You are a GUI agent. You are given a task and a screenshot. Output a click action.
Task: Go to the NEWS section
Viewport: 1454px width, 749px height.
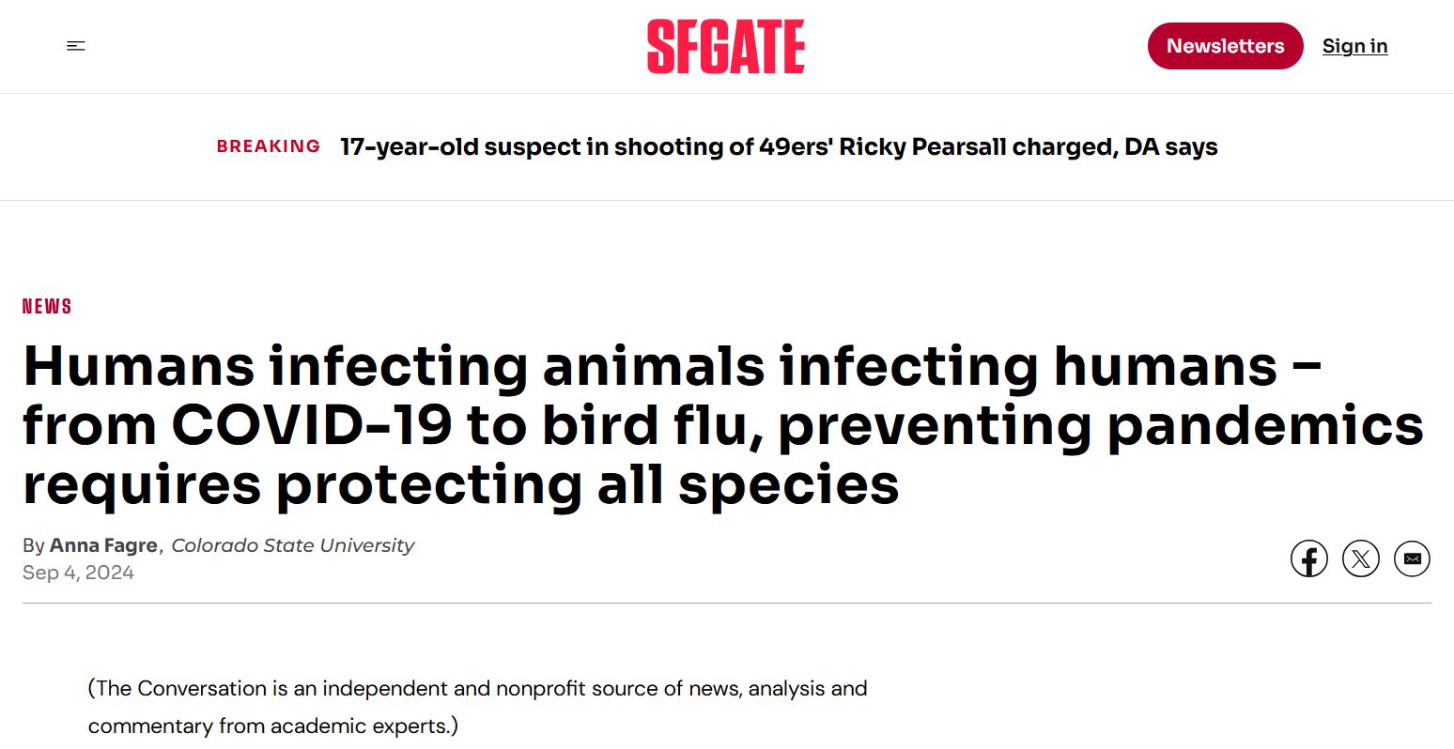47,306
